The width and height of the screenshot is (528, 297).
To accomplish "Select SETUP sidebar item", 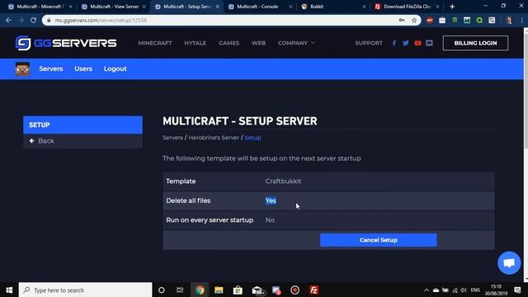I will (x=82, y=125).
